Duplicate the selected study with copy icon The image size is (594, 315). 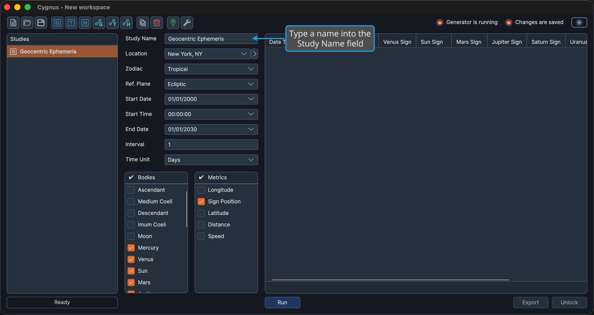[143, 23]
